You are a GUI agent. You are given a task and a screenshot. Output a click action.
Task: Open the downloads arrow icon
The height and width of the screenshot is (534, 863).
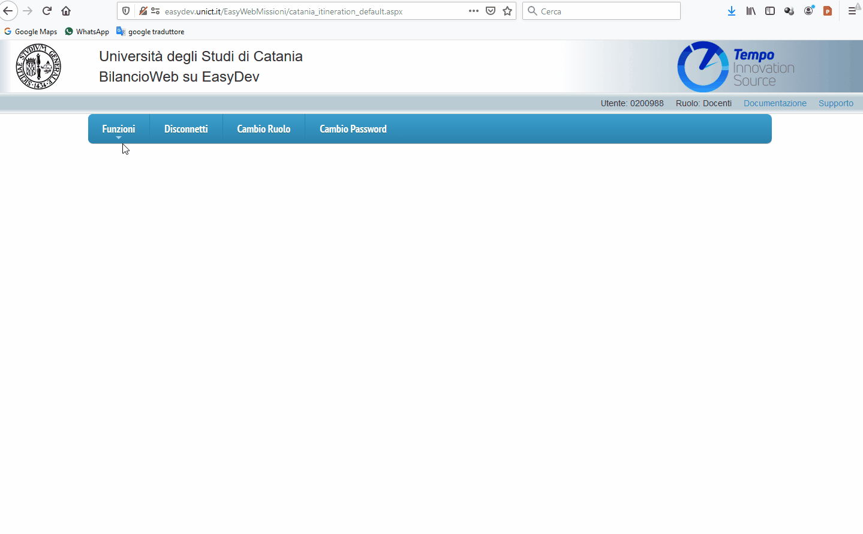(732, 11)
